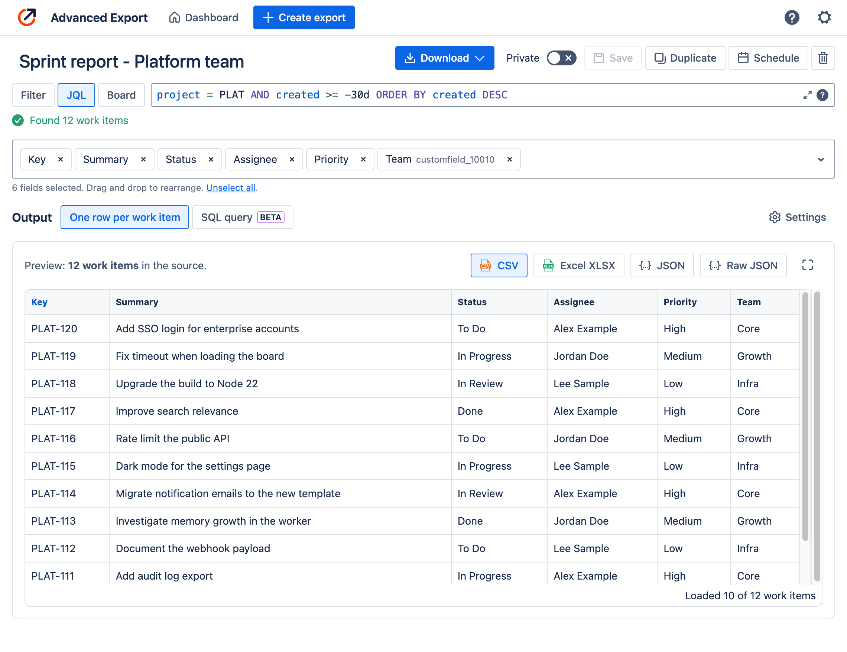The image size is (847, 652).
Task: Expand the JQL editor with the arrows icon
Action: [x=807, y=95]
